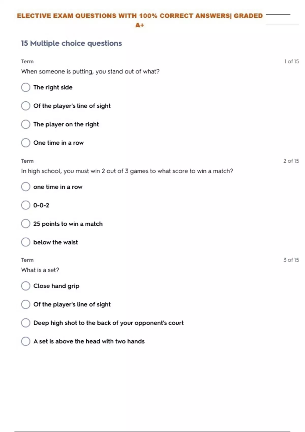This screenshot has height=432, width=305.
Task: Pick "A set is above the head with two hands"
Action: pyautogui.click(x=26, y=341)
